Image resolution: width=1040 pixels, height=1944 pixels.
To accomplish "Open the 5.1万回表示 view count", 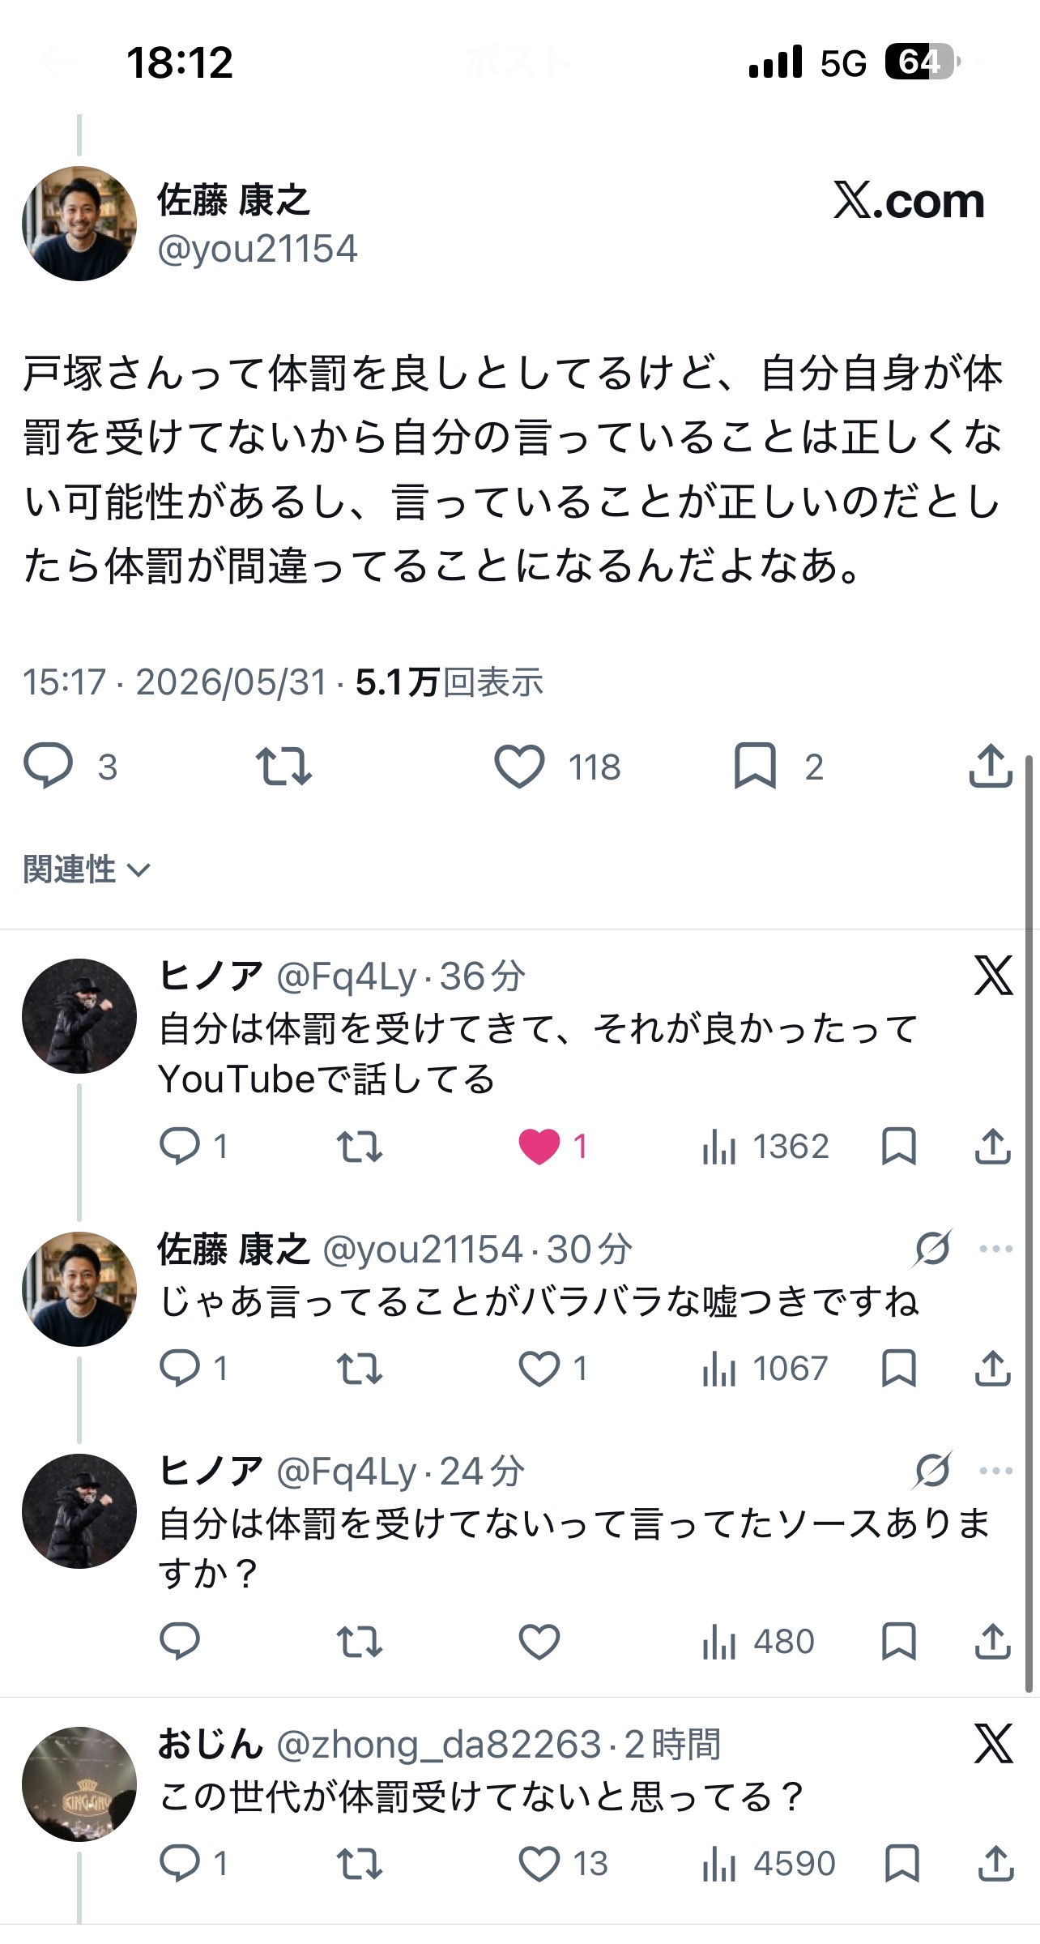I will [x=450, y=682].
